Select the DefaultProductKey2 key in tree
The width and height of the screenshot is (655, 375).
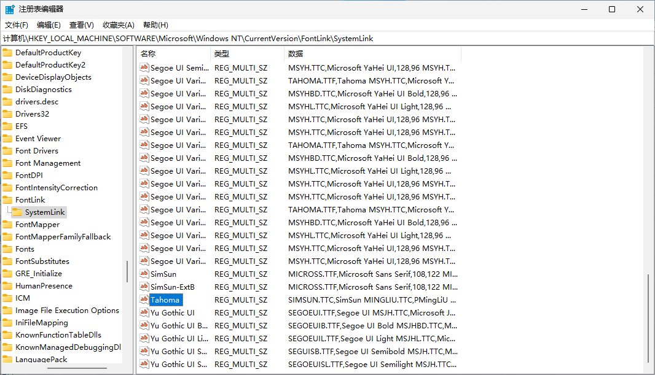(50, 65)
